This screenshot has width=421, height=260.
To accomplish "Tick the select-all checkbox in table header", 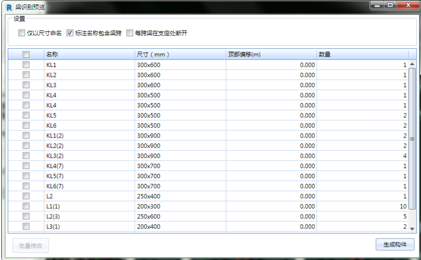I will (x=26, y=54).
